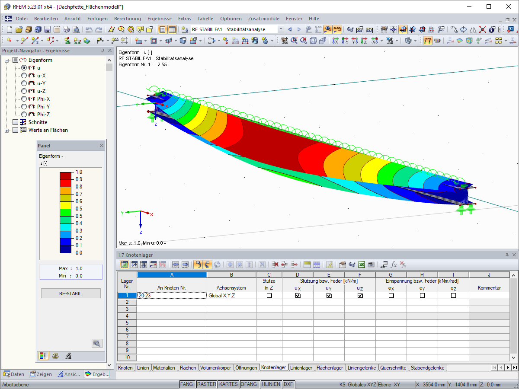Click the An Knoten Nr. cell containing 20-23

point(172,296)
